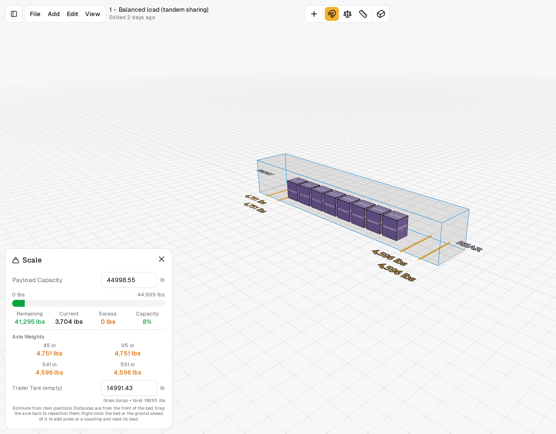The height and width of the screenshot is (434, 556).
Task: Toggle the sidebar panel icon
Action: [14, 14]
